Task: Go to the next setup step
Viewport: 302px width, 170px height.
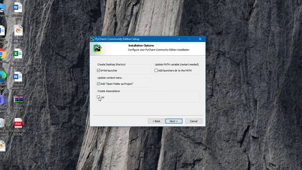Action: (x=174, y=121)
